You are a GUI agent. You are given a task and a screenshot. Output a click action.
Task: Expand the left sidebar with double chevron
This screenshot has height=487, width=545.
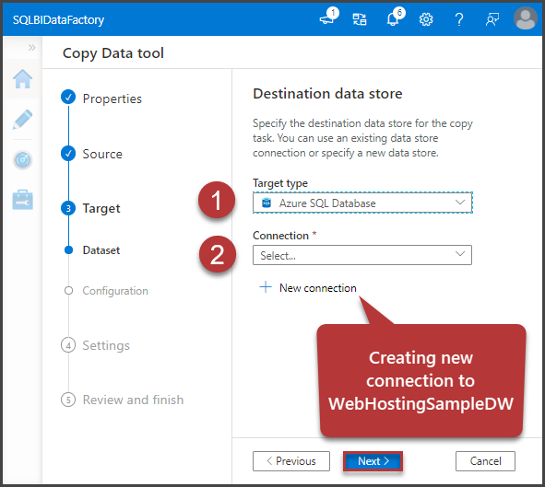pos(32,47)
